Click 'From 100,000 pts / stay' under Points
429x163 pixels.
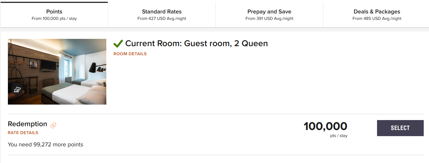click(x=54, y=18)
